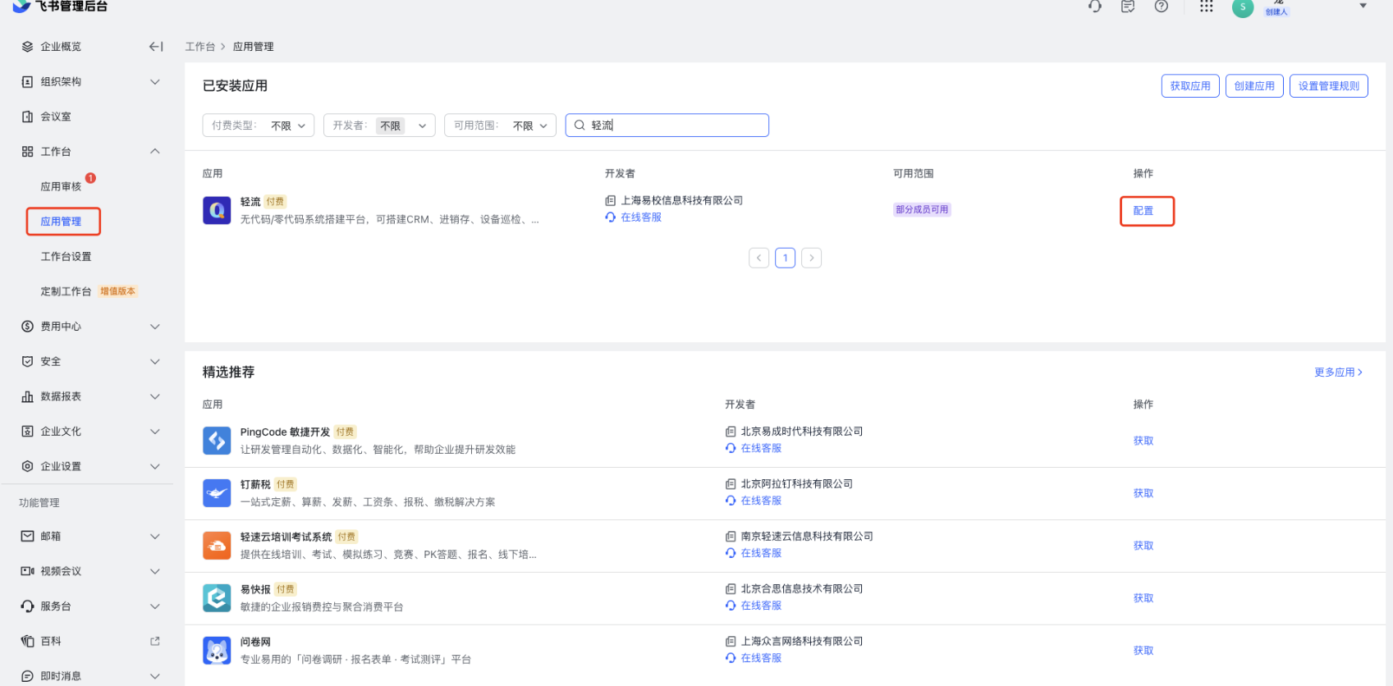Viewport: 1393px width, 686px height.
Task: Click the 工作台 breadcrumb
Action: 200,47
